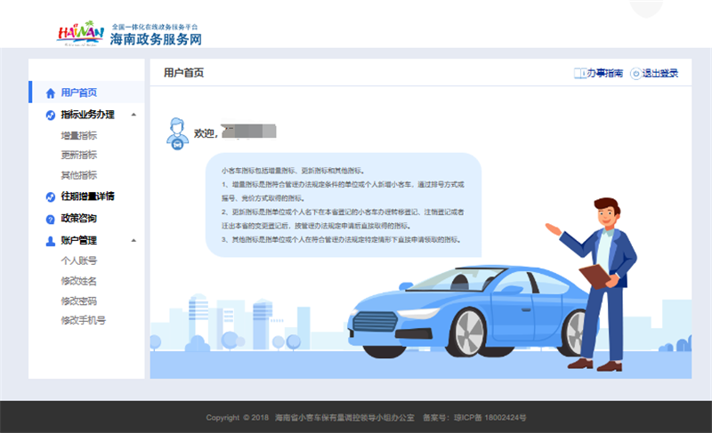
Task: Click the person icon beside 账户管理
Action: (x=51, y=241)
